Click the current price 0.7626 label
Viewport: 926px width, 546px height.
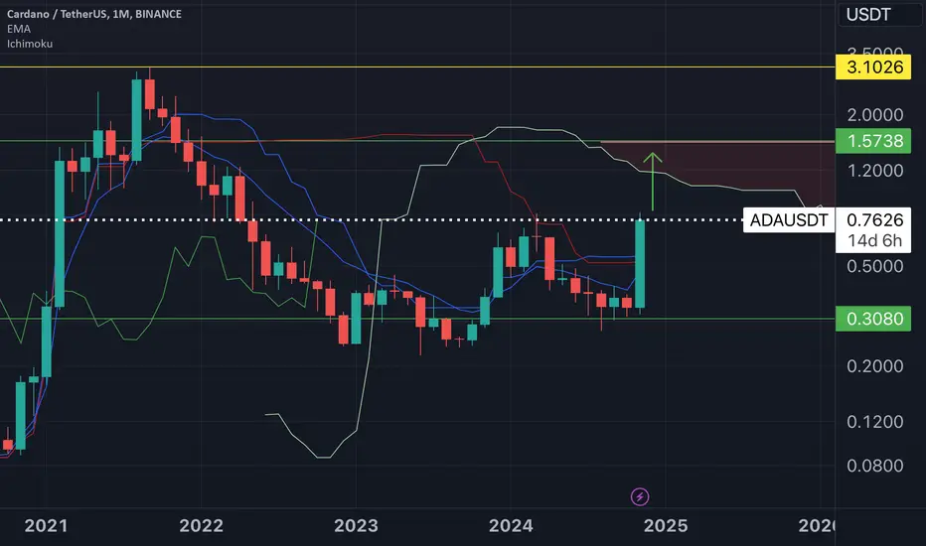tap(874, 219)
